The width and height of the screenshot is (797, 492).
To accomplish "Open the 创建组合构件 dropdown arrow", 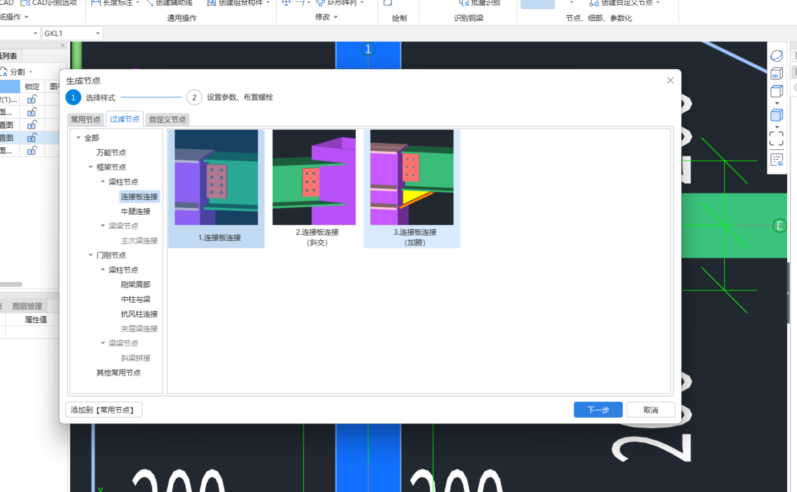I will click(268, 2).
